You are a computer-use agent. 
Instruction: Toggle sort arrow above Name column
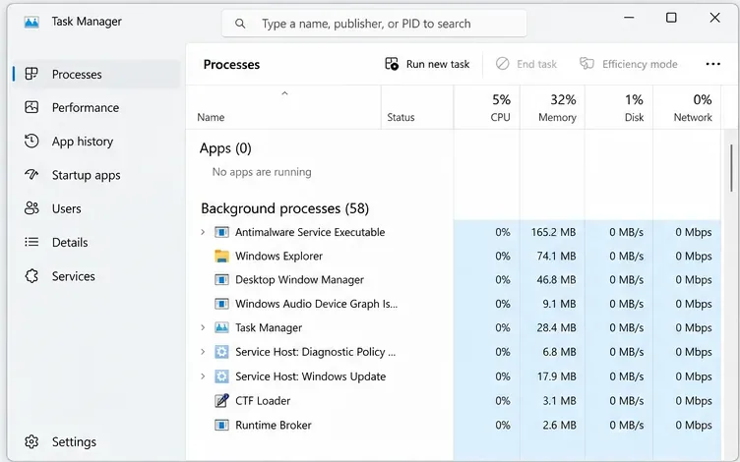[284, 93]
